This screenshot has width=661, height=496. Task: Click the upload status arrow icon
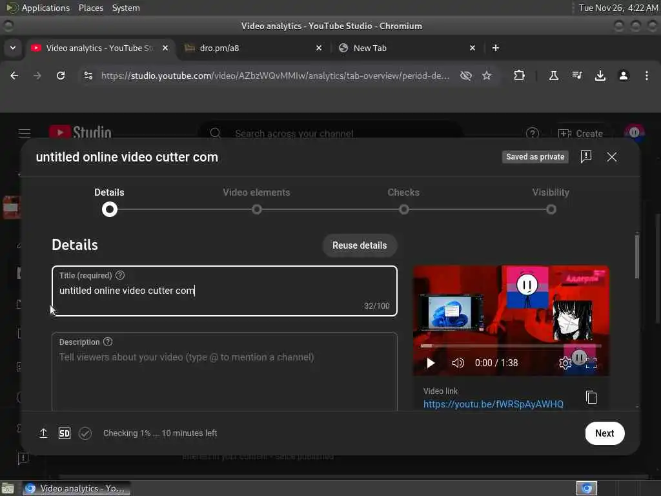[x=43, y=433]
